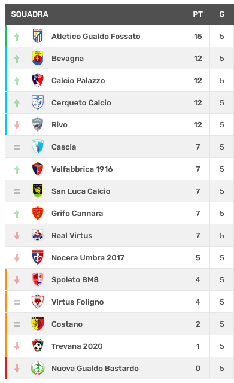
Task: Click the San Luca Calcio logo
Action: pyautogui.click(x=38, y=191)
